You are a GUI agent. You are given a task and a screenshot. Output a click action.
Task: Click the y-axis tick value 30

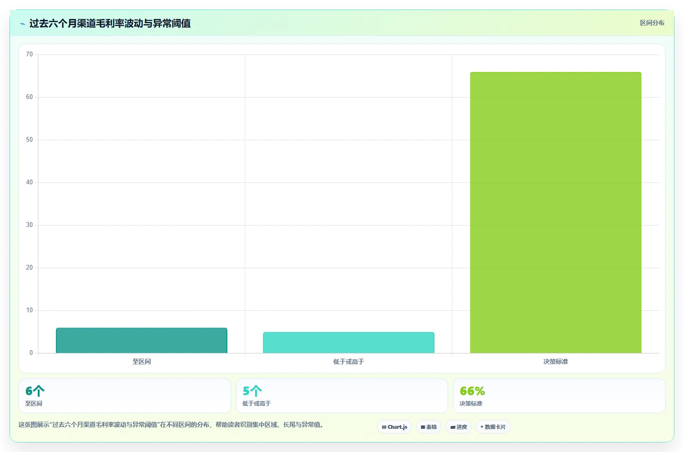pyautogui.click(x=29, y=225)
